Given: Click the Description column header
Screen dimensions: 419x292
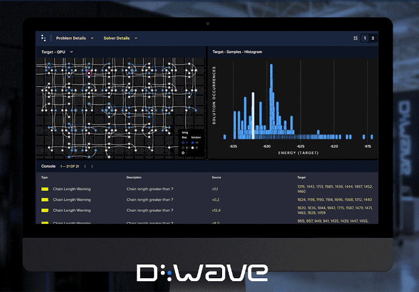Looking at the screenshot, I should tap(134, 177).
